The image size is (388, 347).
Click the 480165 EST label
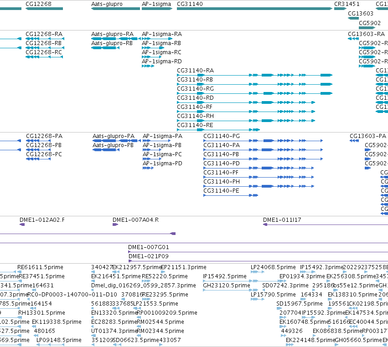[45, 331]
